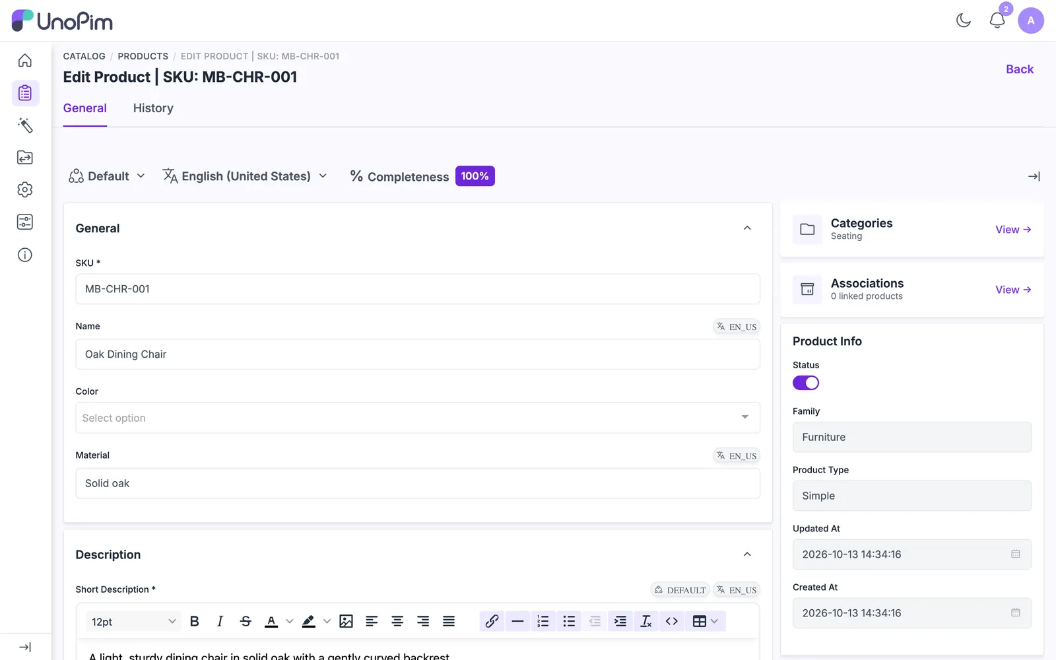Screen dimensions: 1056x660
Task: Go to CATALOG breadcrumb
Action: [84, 56]
